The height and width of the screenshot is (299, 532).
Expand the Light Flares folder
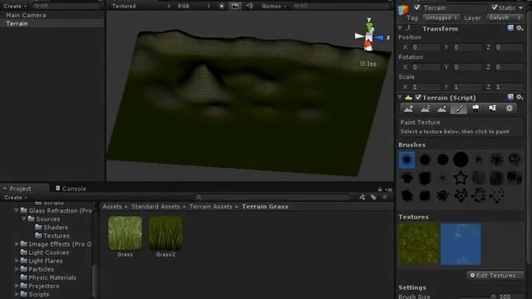(x=17, y=261)
